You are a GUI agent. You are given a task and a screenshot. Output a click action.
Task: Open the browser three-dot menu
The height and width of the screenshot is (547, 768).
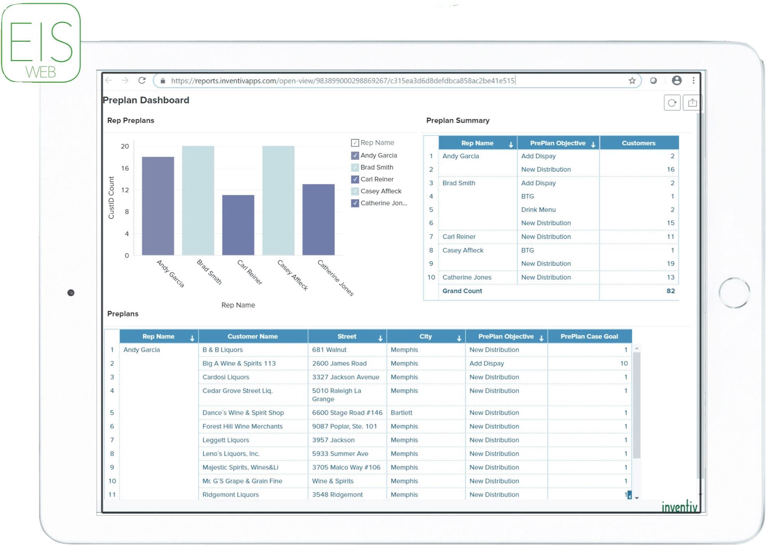[693, 80]
